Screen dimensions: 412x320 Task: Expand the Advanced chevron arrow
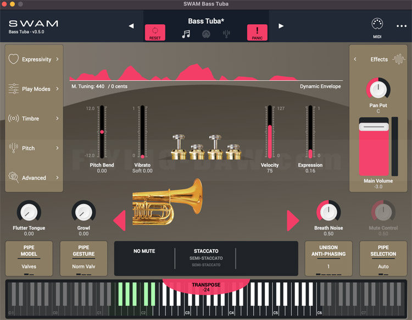point(57,178)
